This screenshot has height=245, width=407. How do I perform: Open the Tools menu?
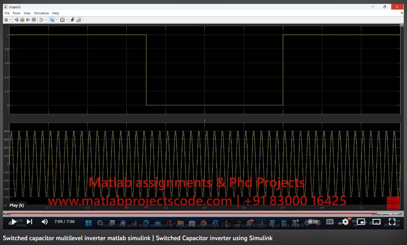pos(16,13)
